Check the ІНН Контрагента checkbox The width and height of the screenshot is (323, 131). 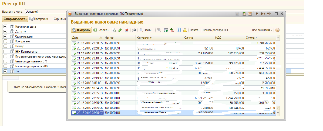5,51
